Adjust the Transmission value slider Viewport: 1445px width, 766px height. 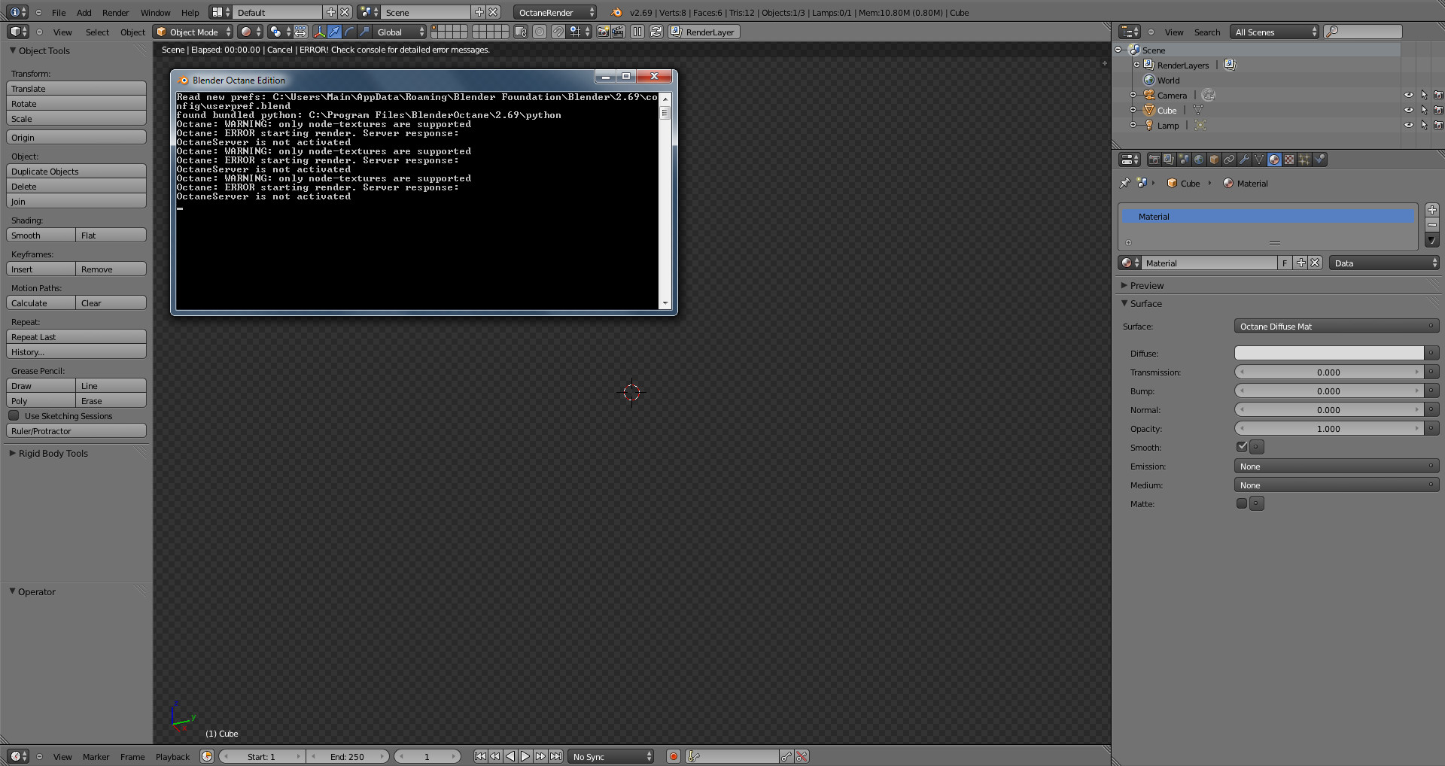tap(1329, 372)
